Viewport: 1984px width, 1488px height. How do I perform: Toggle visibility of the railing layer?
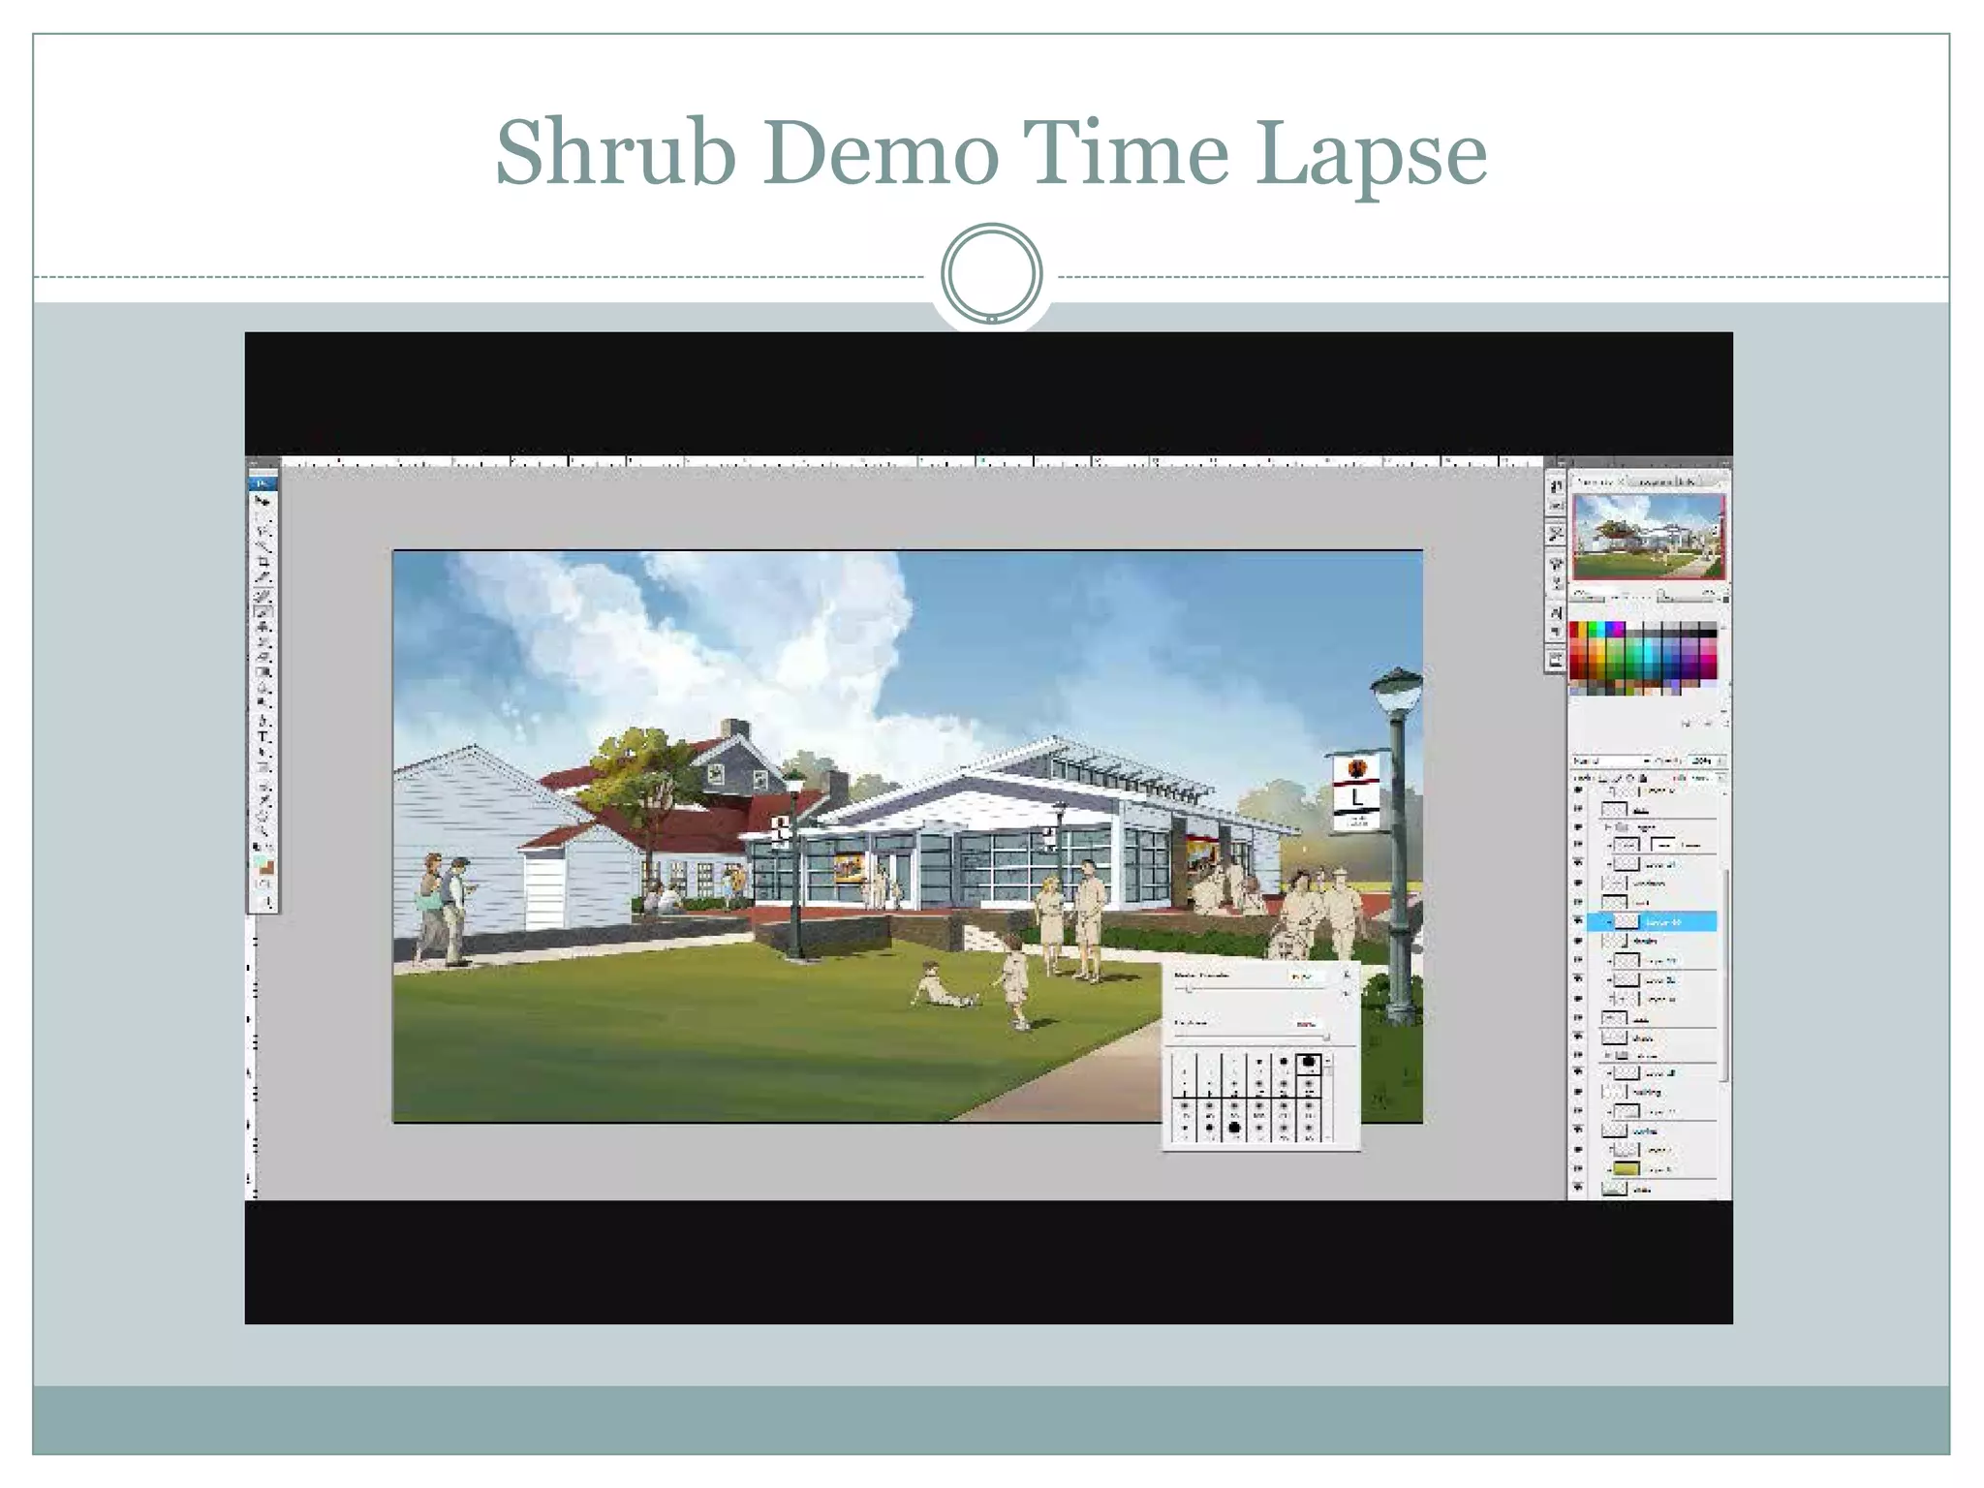1578,1092
